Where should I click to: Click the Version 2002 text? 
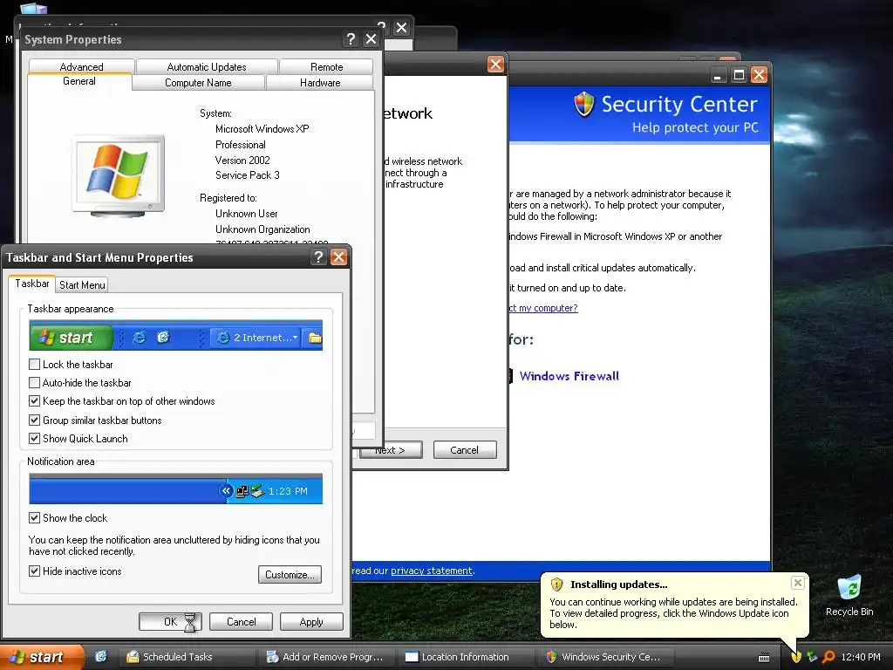click(x=242, y=161)
